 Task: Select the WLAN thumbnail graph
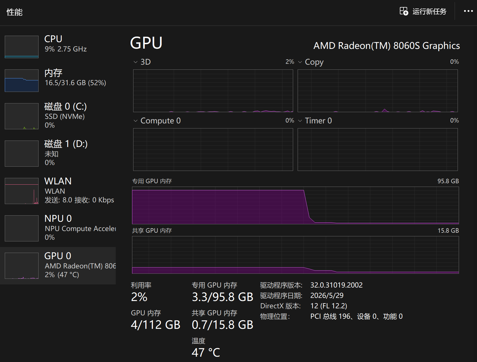tap(22, 191)
